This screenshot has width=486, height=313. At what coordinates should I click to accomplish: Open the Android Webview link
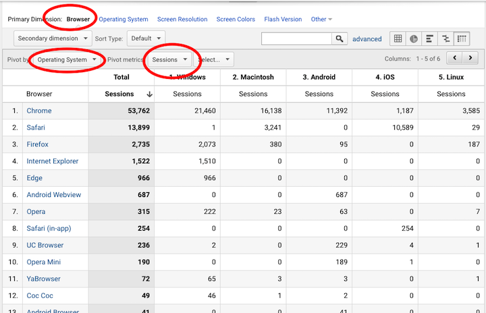click(x=54, y=195)
